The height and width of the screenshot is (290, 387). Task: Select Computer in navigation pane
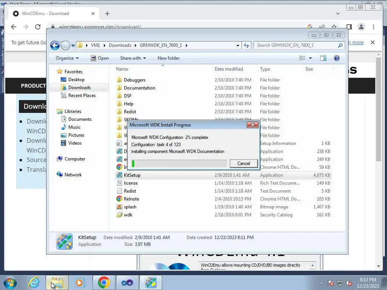(x=75, y=159)
